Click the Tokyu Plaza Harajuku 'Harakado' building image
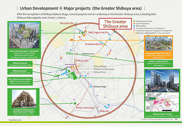Screen dimensions: 182x126 pyautogui.click(x=24, y=35)
